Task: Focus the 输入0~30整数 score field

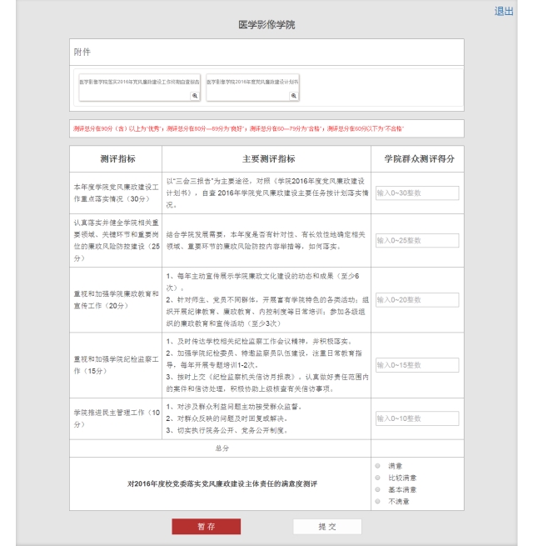Action: pyautogui.click(x=416, y=193)
